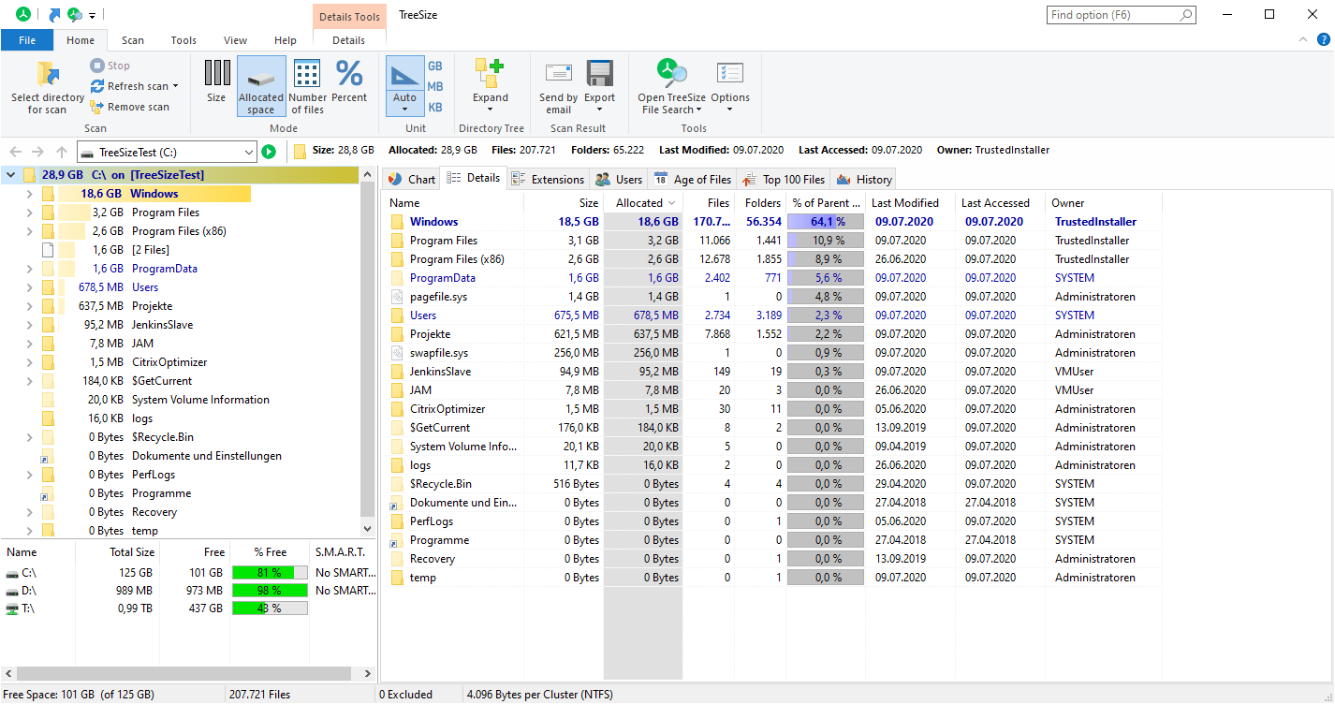This screenshot has height=704, width=1335.
Task: Open the Age of Files tab
Action: (x=693, y=179)
